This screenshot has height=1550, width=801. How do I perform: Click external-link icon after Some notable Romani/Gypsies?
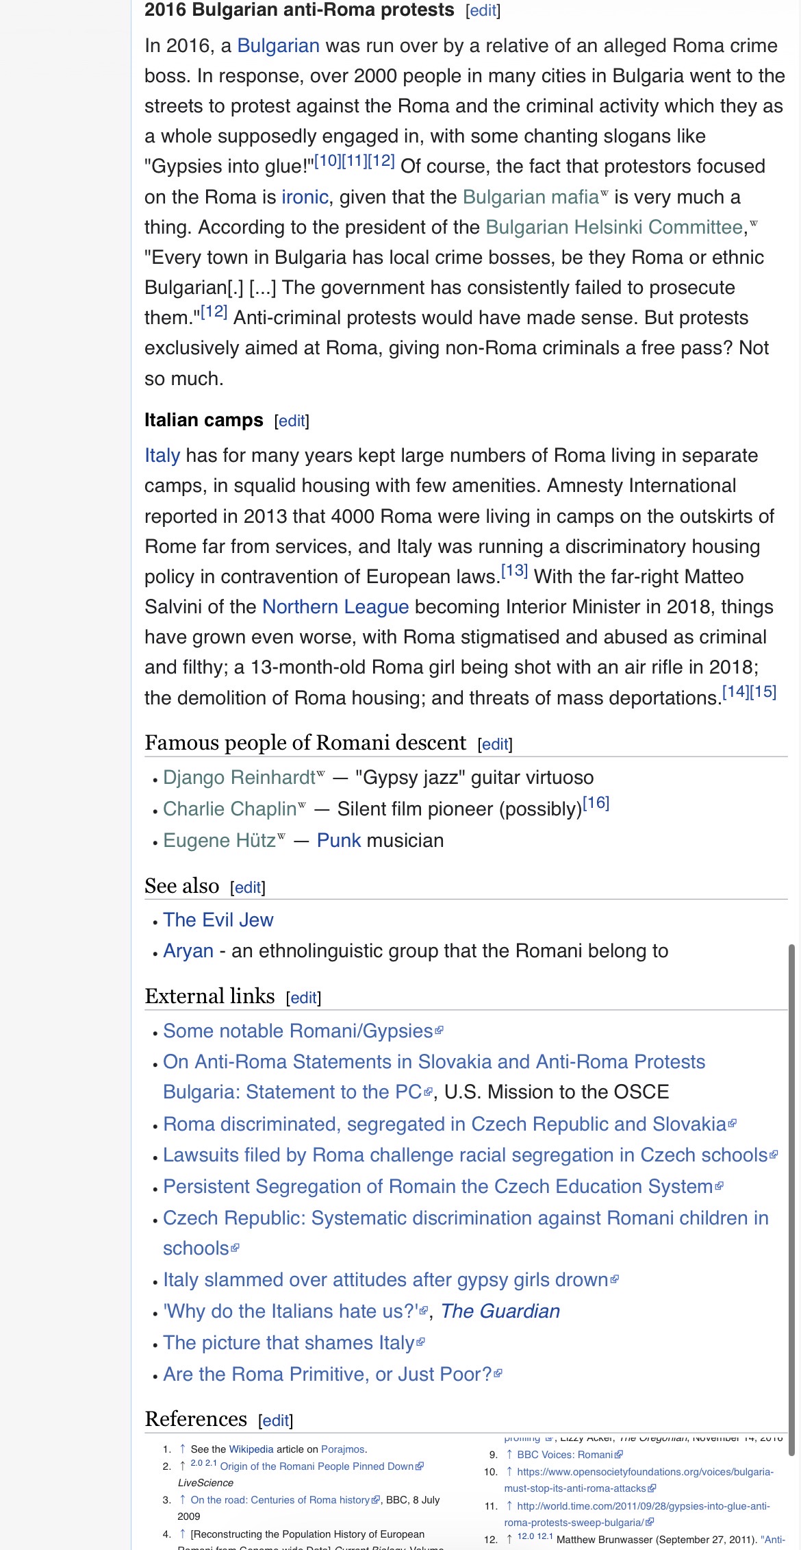point(440,1030)
